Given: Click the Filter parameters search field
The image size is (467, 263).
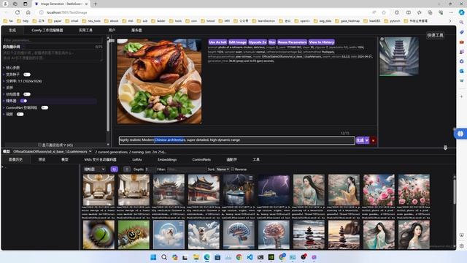Looking at the screenshot, I should click(x=53, y=40).
